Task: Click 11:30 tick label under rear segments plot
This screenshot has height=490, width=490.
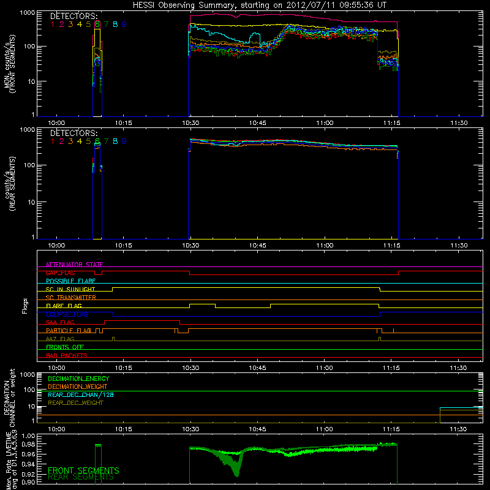Action: (459, 246)
